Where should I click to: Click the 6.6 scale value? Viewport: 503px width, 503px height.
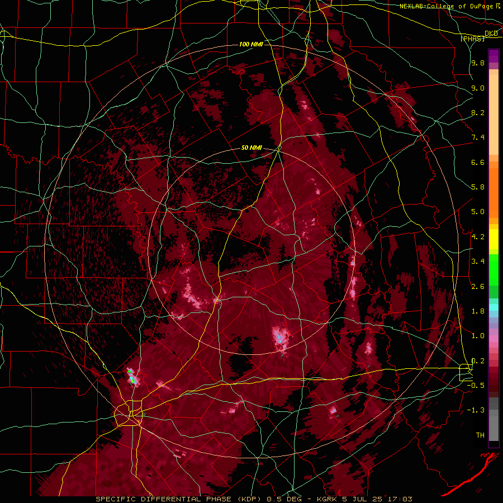click(x=478, y=163)
